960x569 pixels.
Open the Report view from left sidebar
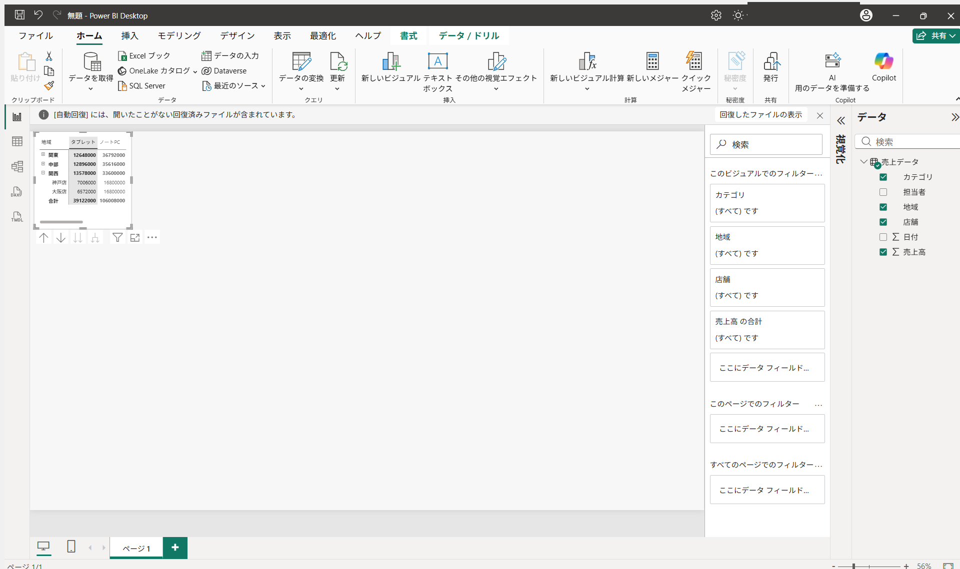click(x=17, y=117)
